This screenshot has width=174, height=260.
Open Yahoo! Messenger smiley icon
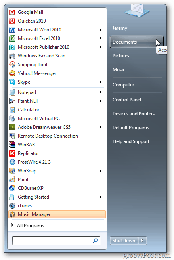point(12,73)
